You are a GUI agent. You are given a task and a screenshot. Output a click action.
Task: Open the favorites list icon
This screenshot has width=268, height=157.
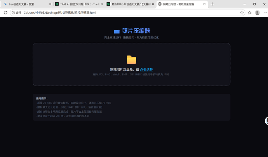[x=249, y=12]
